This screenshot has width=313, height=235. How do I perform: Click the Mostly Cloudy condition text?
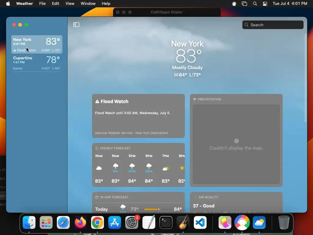pos(187,68)
